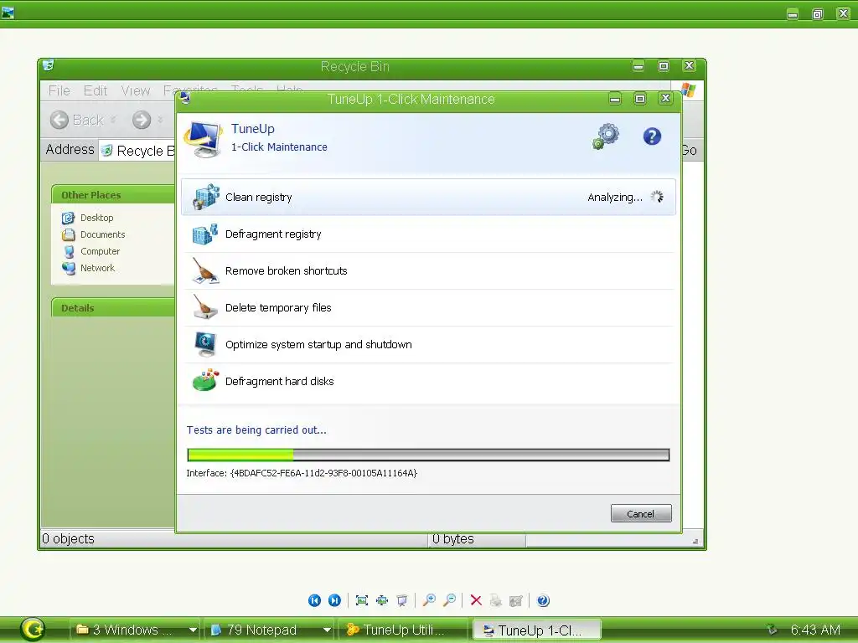
Task: Click the 0 bytes status bar entry
Action: coord(453,539)
